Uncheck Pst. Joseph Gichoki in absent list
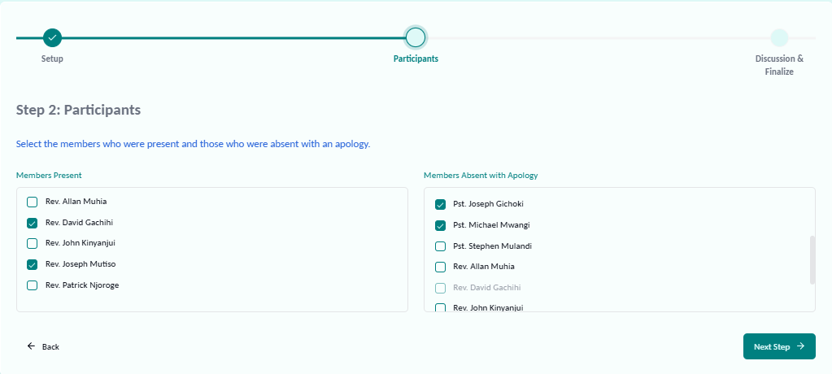This screenshot has height=374, width=832. click(440, 204)
